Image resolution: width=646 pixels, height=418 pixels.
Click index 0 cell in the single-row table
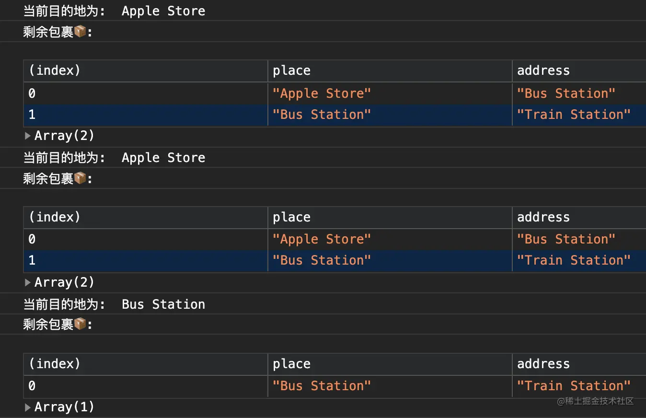point(146,386)
